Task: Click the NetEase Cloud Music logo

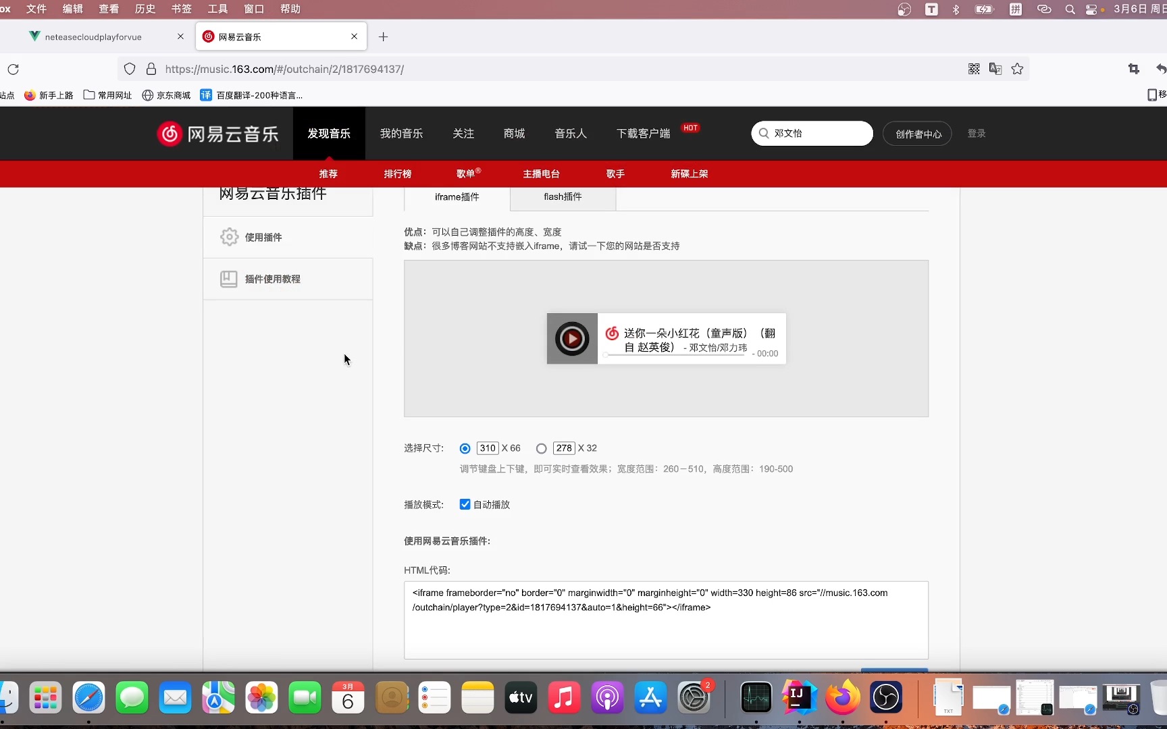Action: click(217, 134)
